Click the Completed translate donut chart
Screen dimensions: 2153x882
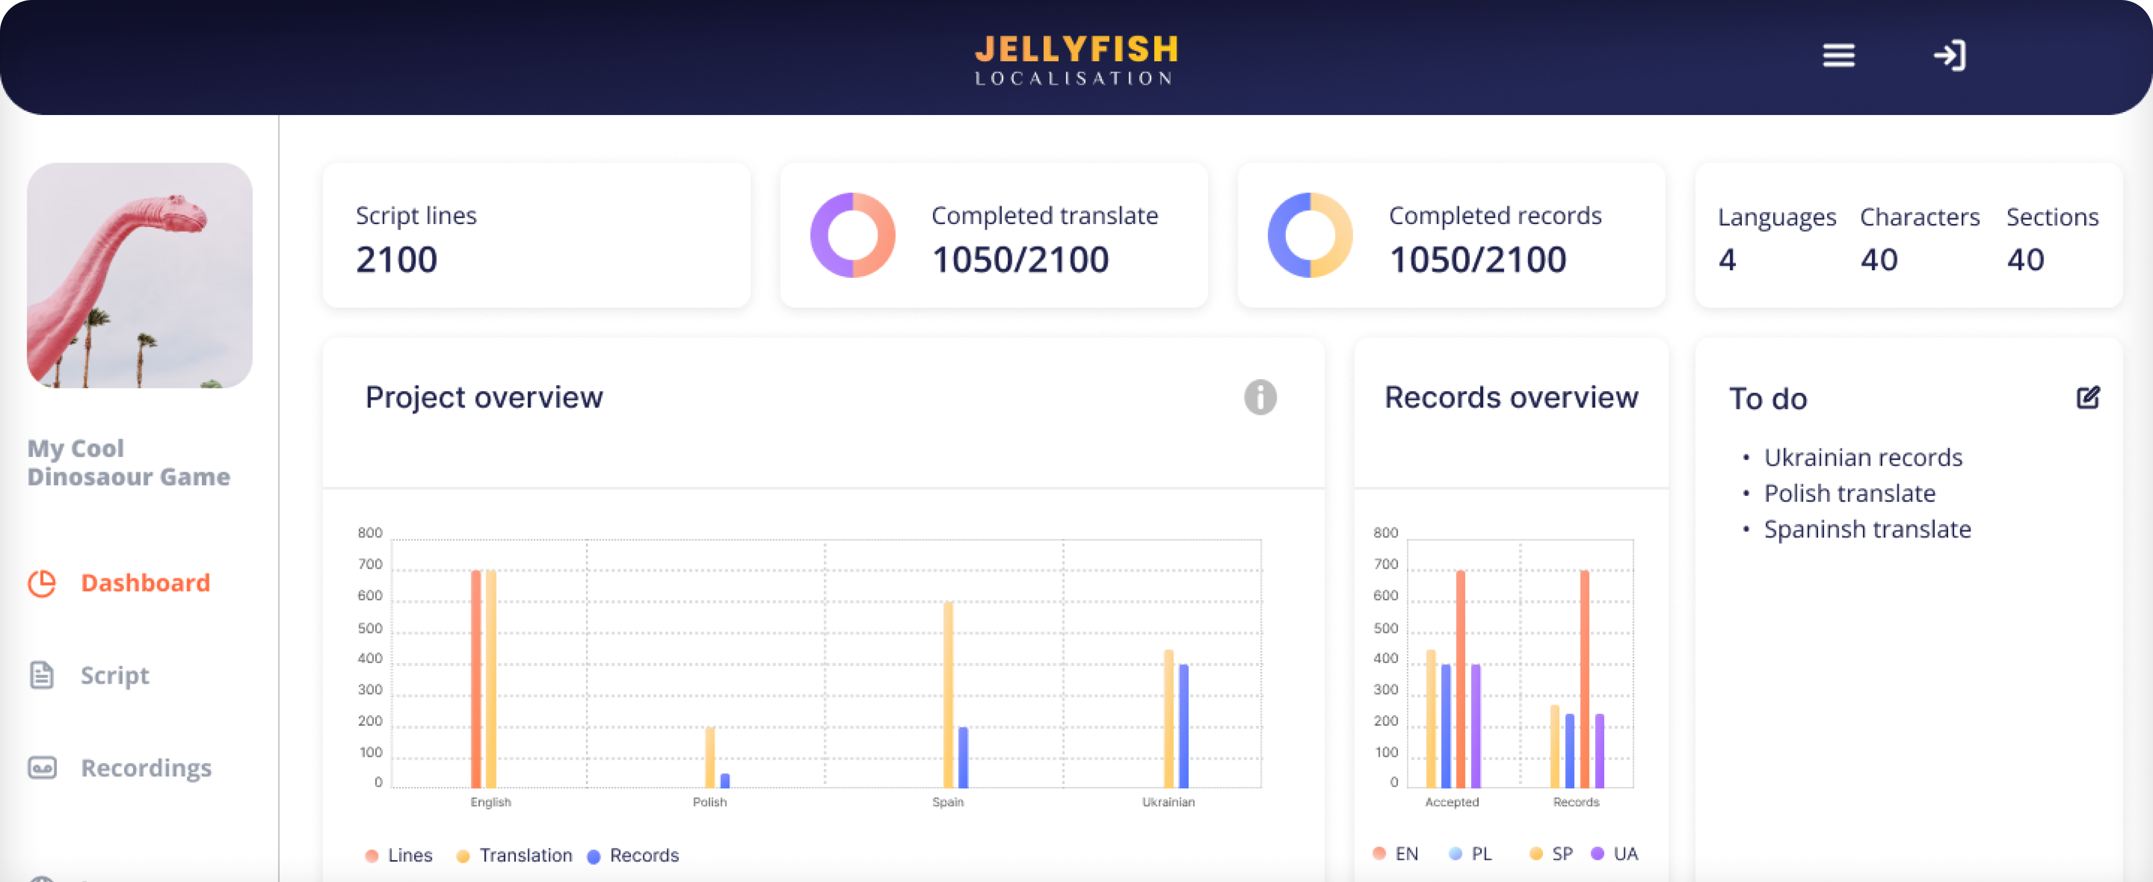point(853,235)
